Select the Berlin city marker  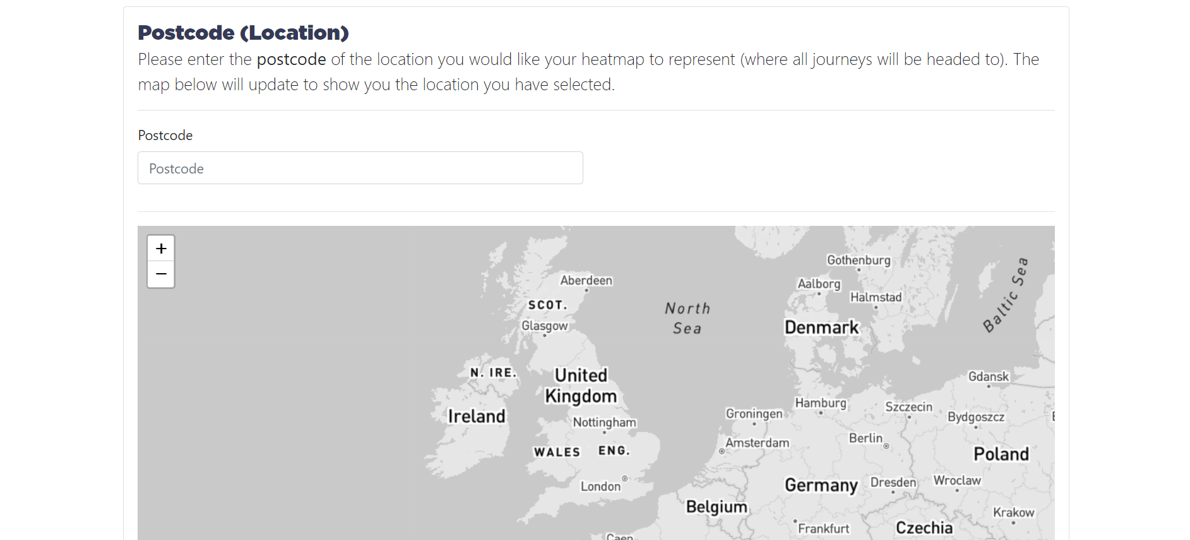click(886, 446)
